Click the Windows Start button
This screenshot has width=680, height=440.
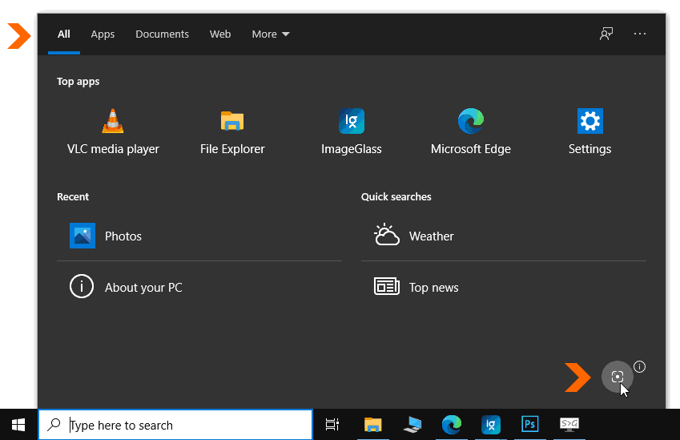(18, 425)
